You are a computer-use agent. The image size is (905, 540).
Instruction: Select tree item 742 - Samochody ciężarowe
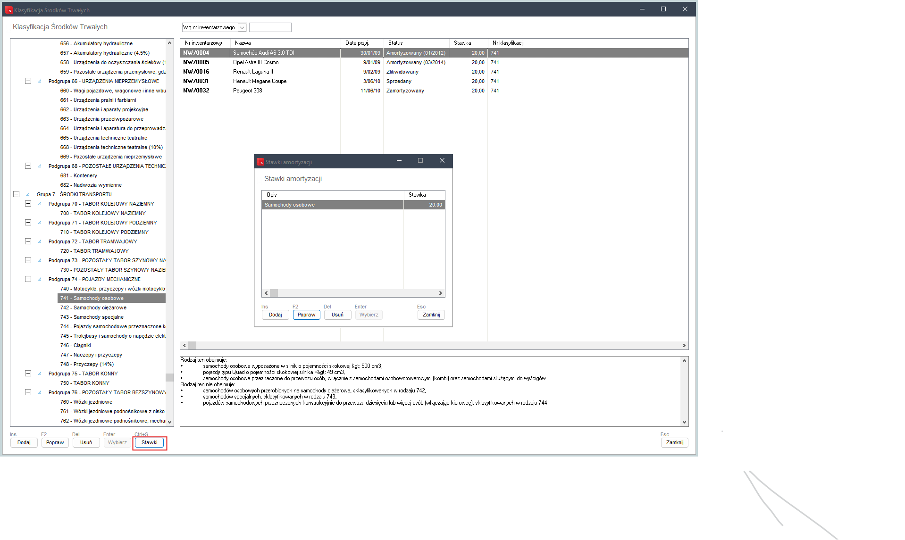[x=93, y=307]
